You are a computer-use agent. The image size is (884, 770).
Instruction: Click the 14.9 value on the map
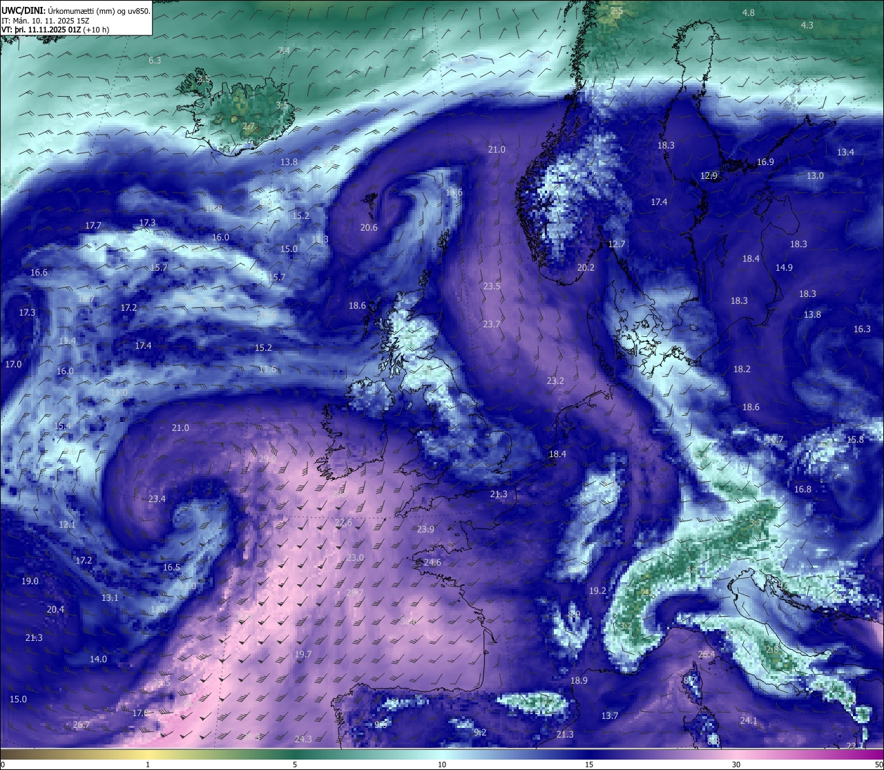tap(784, 267)
